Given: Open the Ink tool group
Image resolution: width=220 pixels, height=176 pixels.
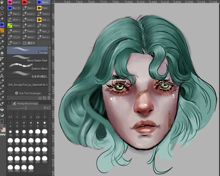Looking at the screenshot, I should [x=29, y=2].
